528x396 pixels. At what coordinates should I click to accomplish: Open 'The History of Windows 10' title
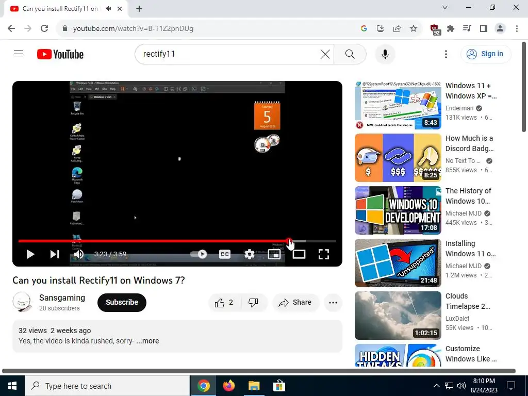point(468,195)
